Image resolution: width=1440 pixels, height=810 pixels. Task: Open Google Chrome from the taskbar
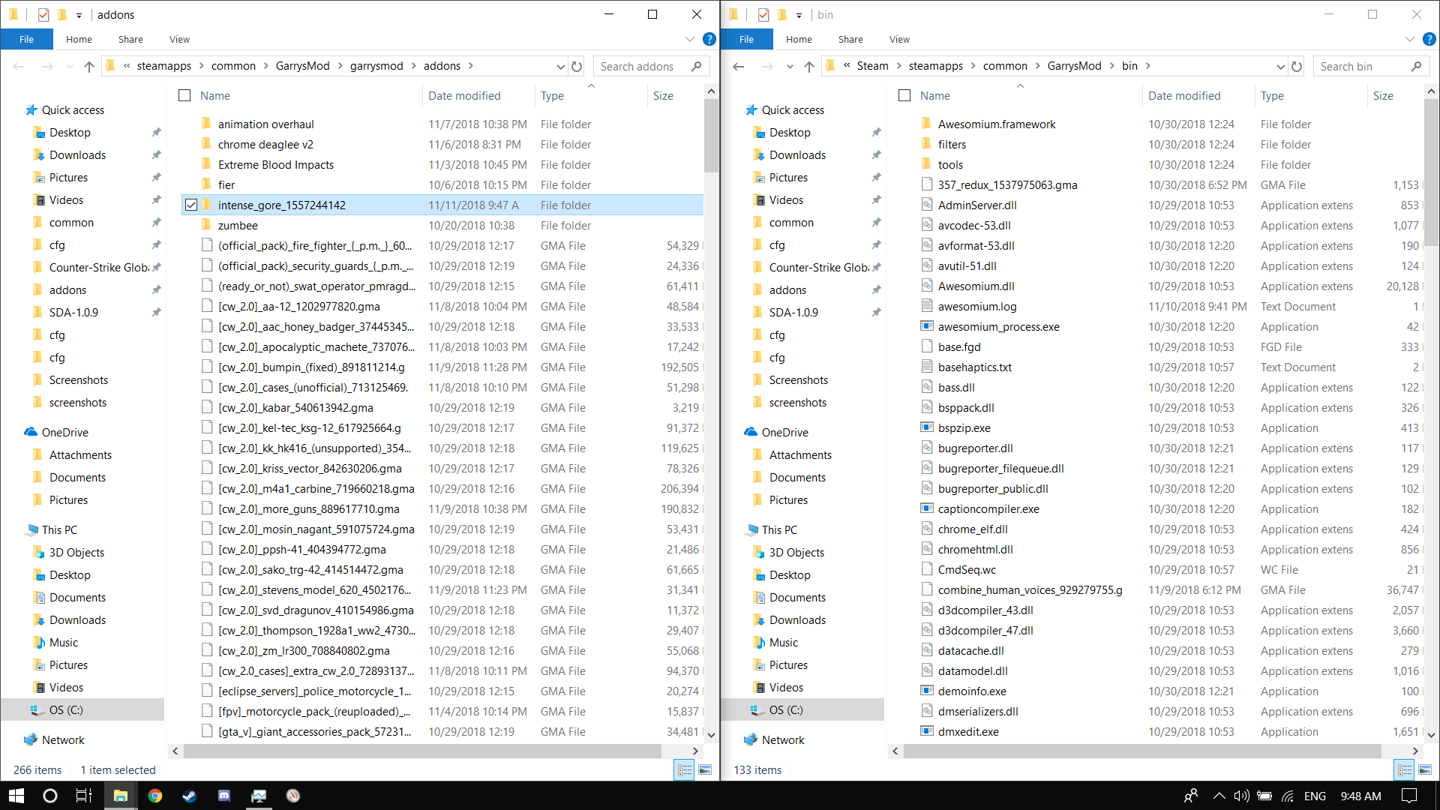click(x=155, y=796)
